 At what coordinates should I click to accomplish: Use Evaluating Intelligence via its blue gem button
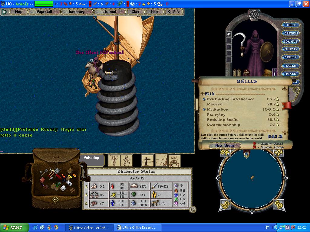tap(204, 99)
